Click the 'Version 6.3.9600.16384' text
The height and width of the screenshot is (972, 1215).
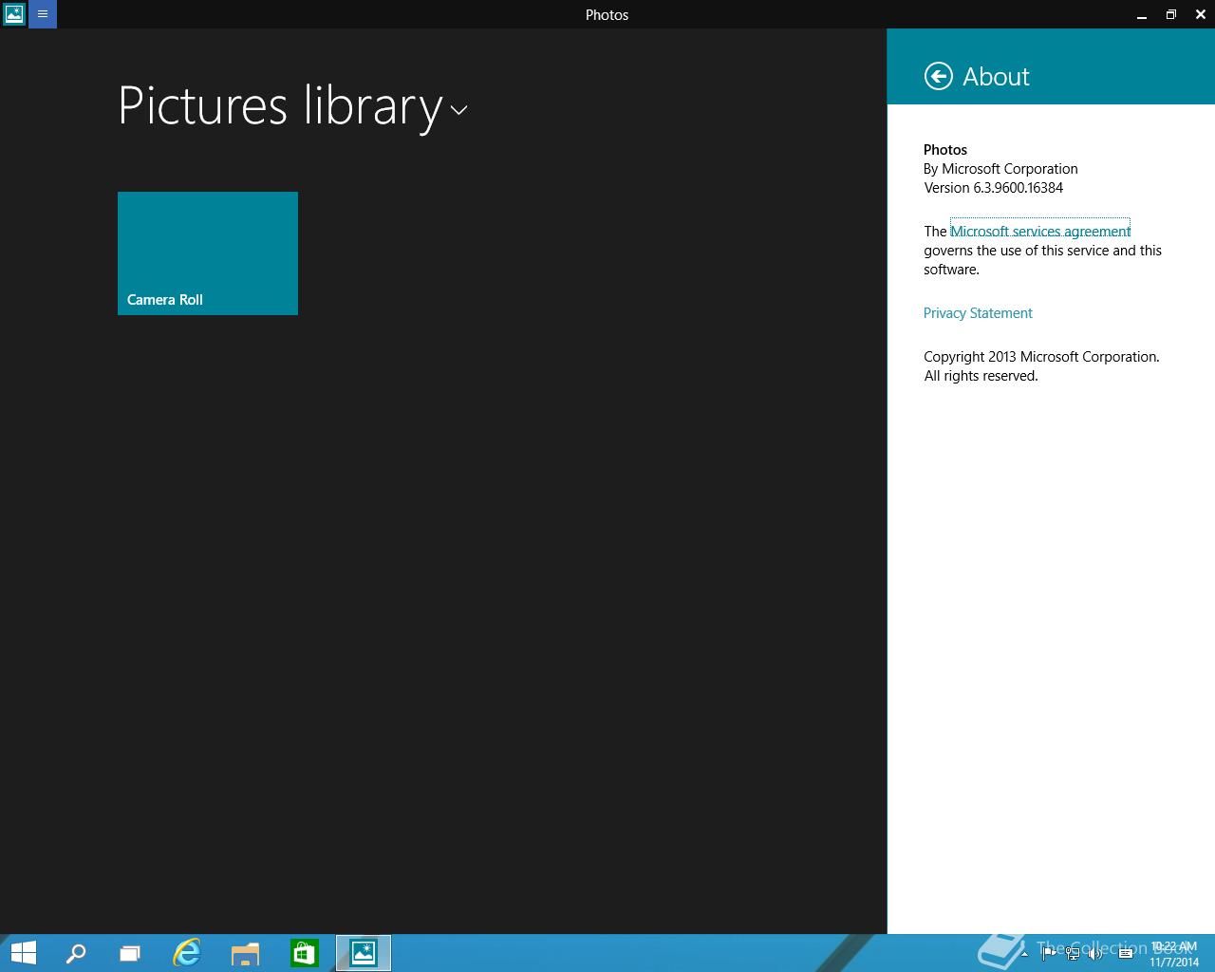click(993, 188)
